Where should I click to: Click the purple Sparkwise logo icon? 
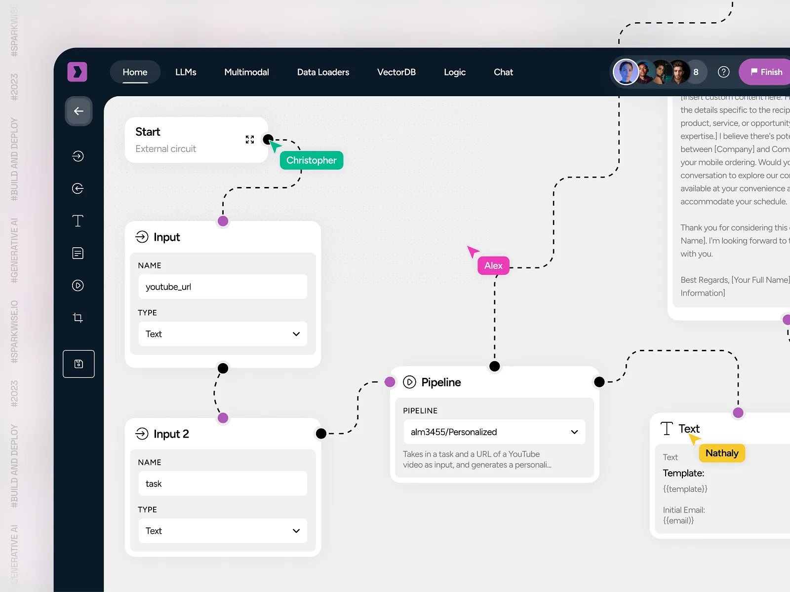(x=77, y=72)
